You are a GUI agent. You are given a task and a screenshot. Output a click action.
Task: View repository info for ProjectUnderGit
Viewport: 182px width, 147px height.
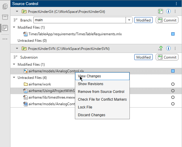click(168, 11)
